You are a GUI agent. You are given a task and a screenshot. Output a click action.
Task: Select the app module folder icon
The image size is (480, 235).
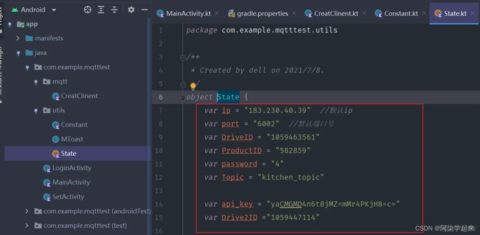(21, 24)
